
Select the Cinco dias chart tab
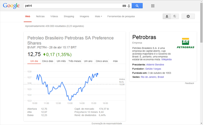point(47,61)
